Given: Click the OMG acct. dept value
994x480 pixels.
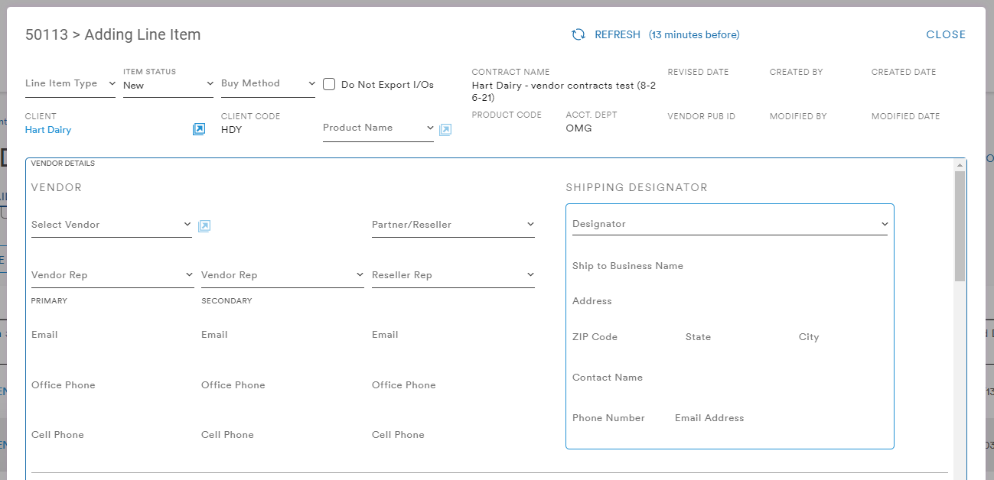Looking at the screenshot, I should (x=578, y=128).
